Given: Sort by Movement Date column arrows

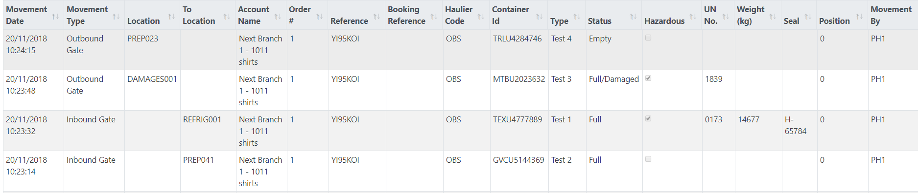Looking at the screenshot, I should tap(55, 17).
